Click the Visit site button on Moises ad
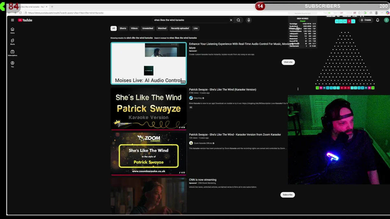This screenshot has width=390, height=219. (288, 62)
